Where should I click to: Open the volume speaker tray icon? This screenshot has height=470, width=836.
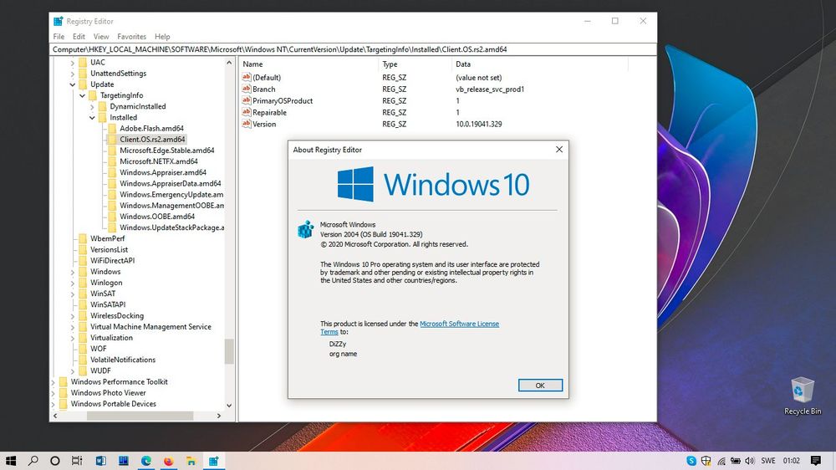[750, 461]
